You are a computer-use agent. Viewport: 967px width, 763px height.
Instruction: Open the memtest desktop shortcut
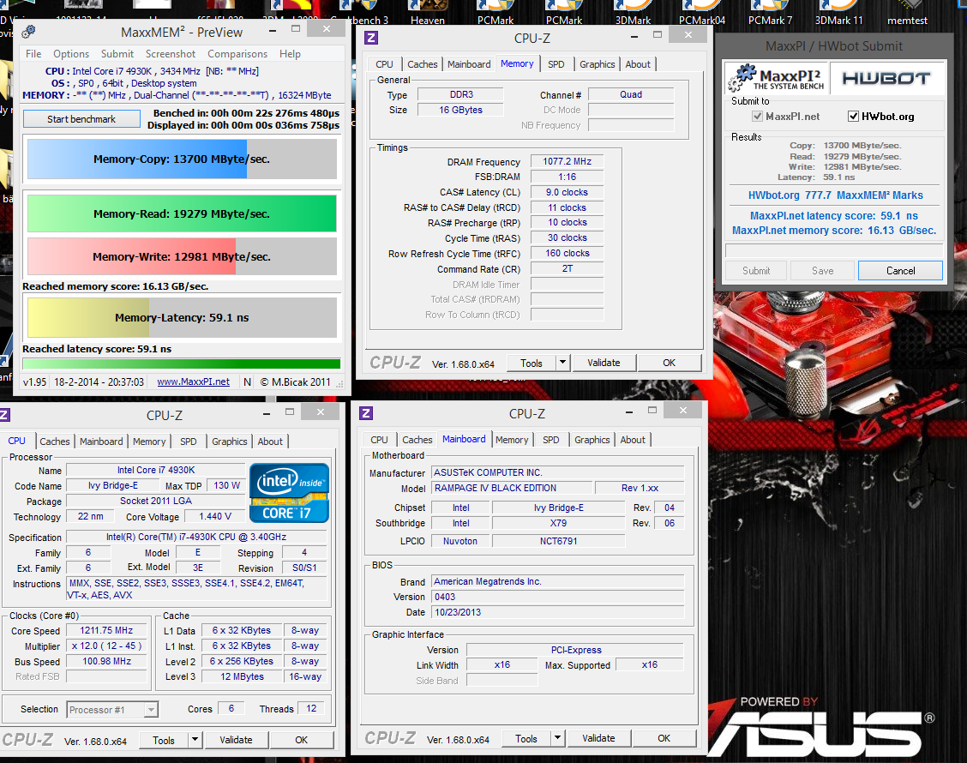(x=907, y=14)
